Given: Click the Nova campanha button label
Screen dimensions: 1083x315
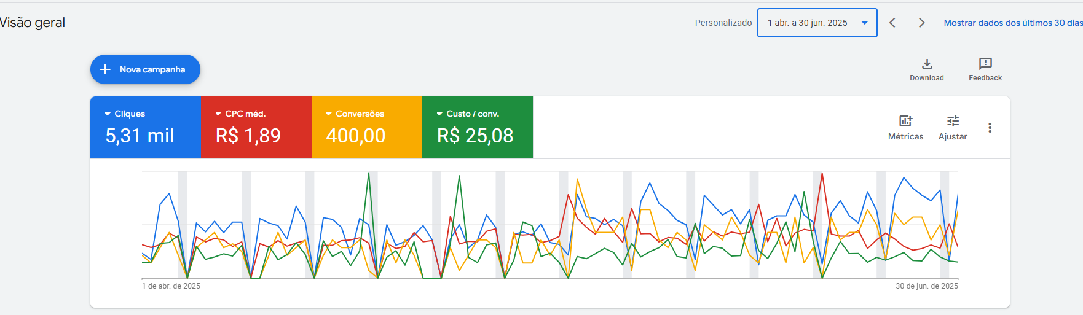Looking at the screenshot, I should [152, 69].
